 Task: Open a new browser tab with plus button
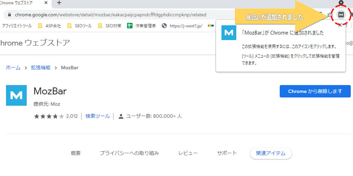[x=59, y=3]
